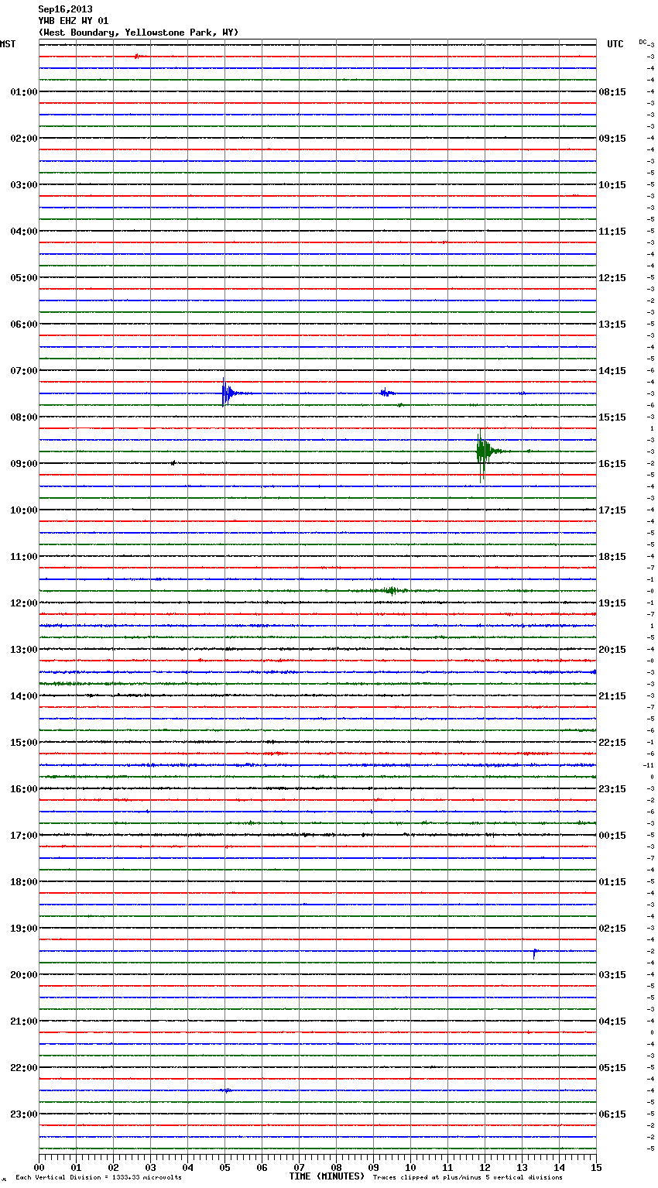
Task: Click the '16:00' MST hour label
Action: point(23,789)
